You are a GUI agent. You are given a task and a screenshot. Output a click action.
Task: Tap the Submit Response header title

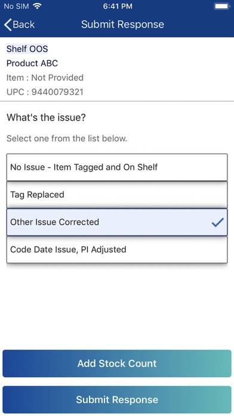click(x=122, y=25)
